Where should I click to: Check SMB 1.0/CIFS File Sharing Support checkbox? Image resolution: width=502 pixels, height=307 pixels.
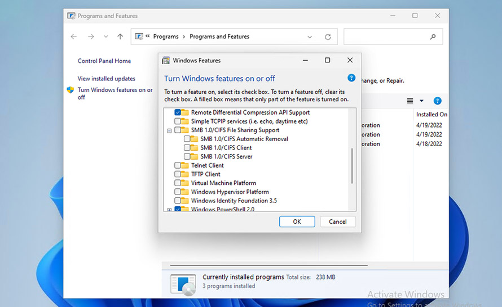click(x=178, y=130)
